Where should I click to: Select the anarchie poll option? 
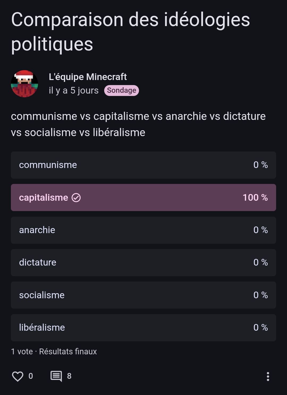[x=143, y=230]
